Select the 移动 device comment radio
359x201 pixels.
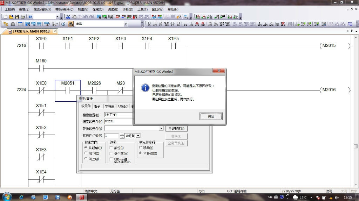[141, 148]
